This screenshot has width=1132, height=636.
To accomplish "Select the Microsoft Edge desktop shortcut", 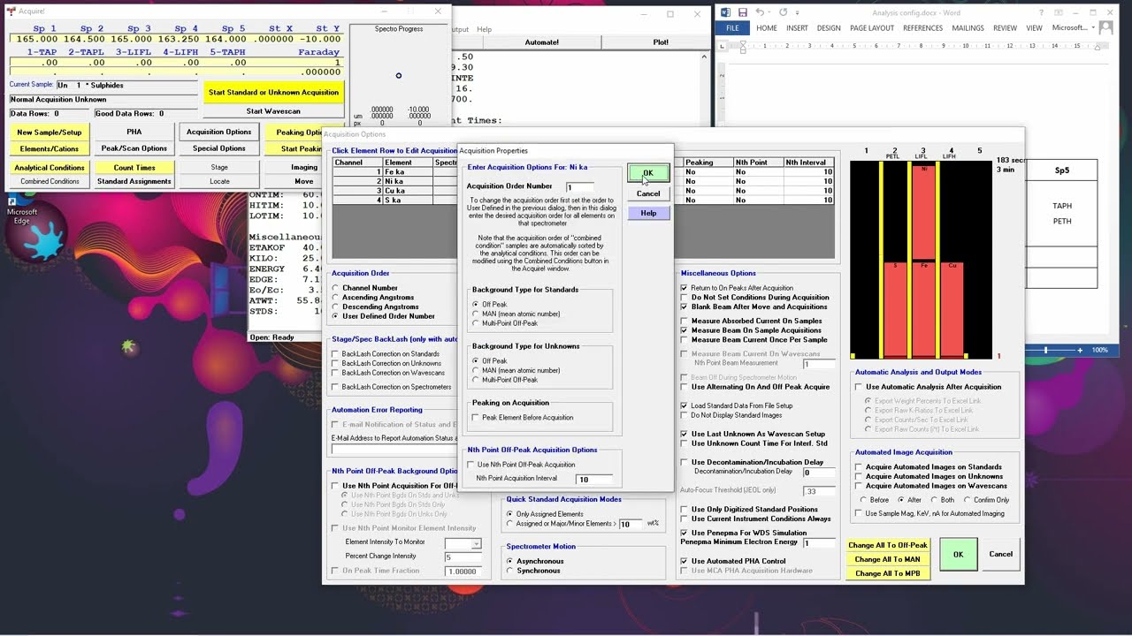I will click(21, 210).
